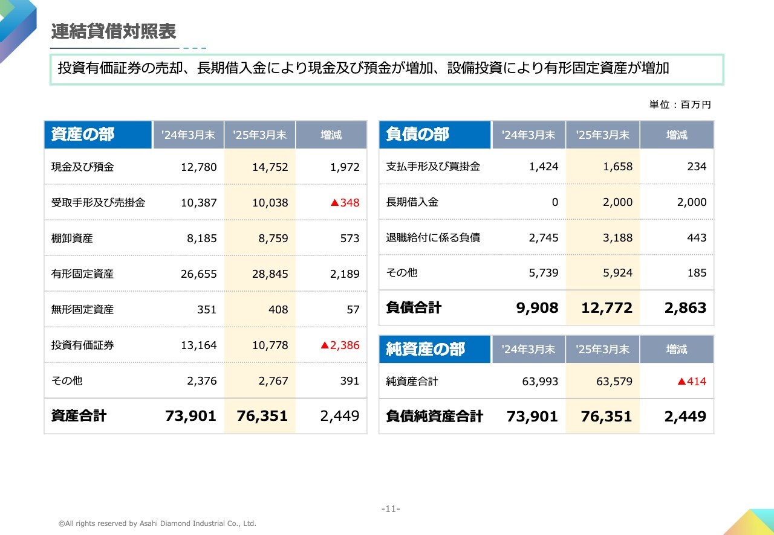
Task: Select the value 12,780
Action: [x=198, y=167]
